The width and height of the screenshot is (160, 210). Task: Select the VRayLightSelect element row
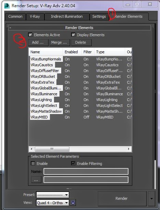coord(80,106)
